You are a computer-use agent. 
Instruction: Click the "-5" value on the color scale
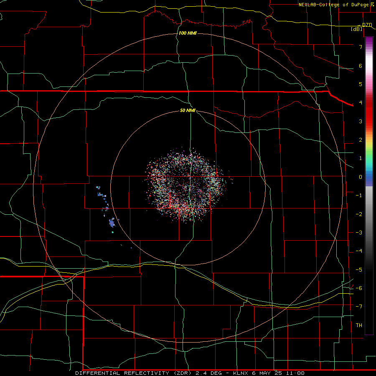point(359,270)
